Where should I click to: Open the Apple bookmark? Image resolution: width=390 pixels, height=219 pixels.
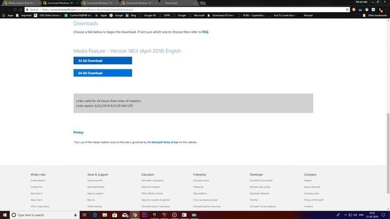coord(101,15)
